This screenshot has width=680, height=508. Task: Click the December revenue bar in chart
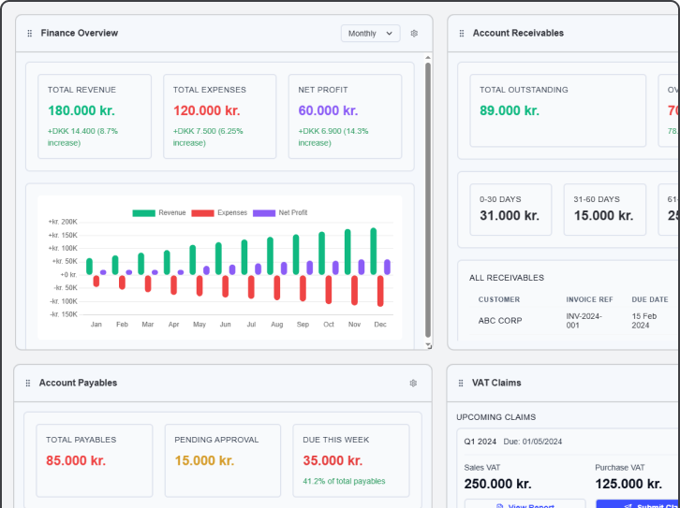click(374, 250)
